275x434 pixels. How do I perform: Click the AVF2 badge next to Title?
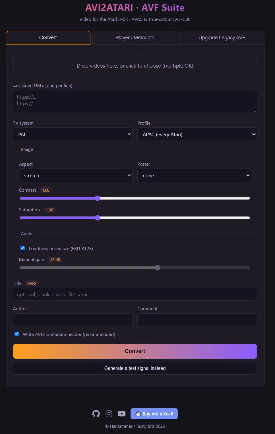click(x=32, y=283)
